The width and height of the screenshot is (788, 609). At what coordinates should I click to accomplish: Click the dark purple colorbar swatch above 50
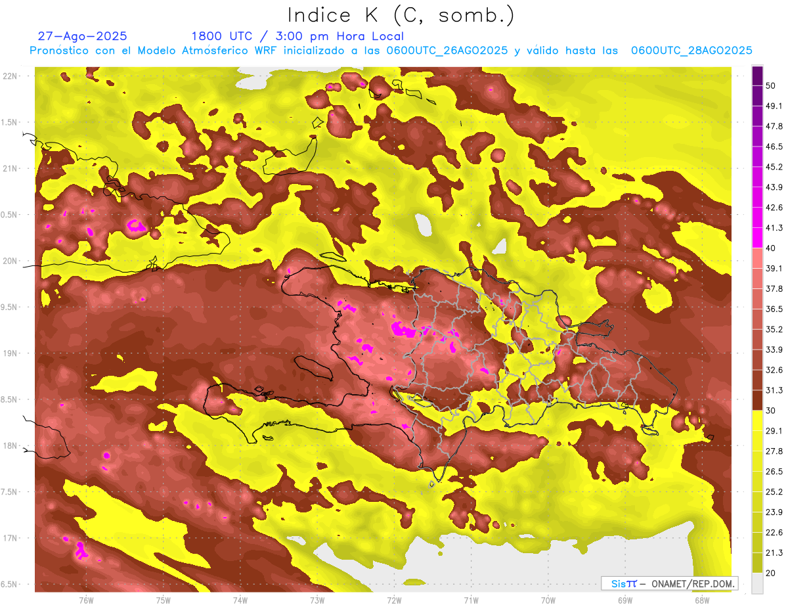(x=757, y=76)
